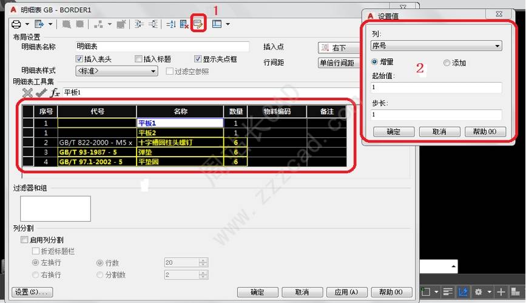The image size is (526, 303).
Task: Click the column layout toolbar icon
Action: point(217,24)
